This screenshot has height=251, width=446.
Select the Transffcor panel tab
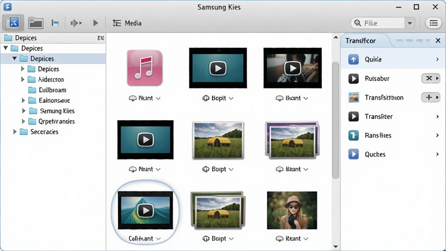coord(361,41)
